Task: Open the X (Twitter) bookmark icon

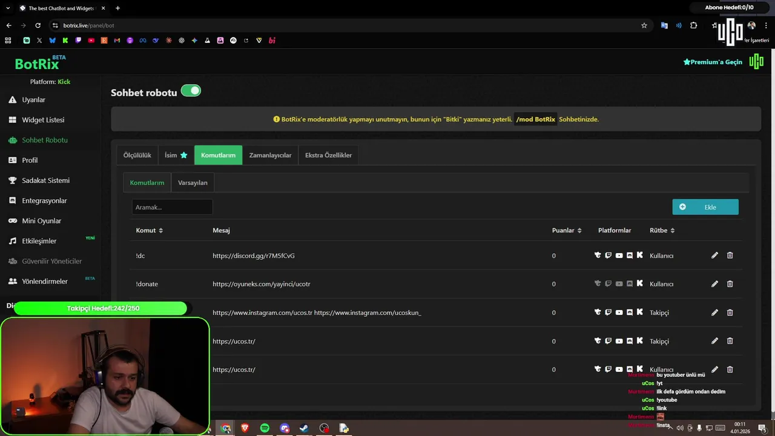Action: coord(39,41)
